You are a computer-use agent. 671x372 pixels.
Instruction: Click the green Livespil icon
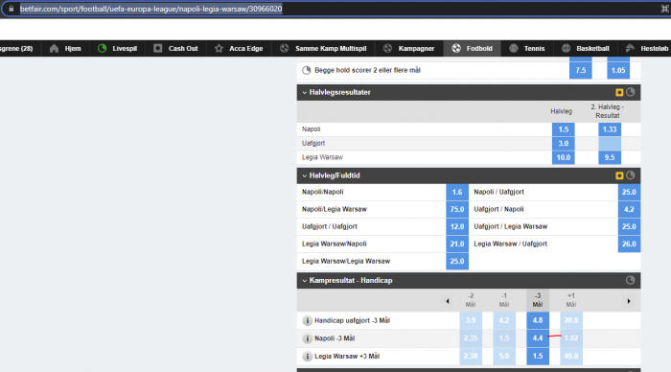click(x=102, y=48)
